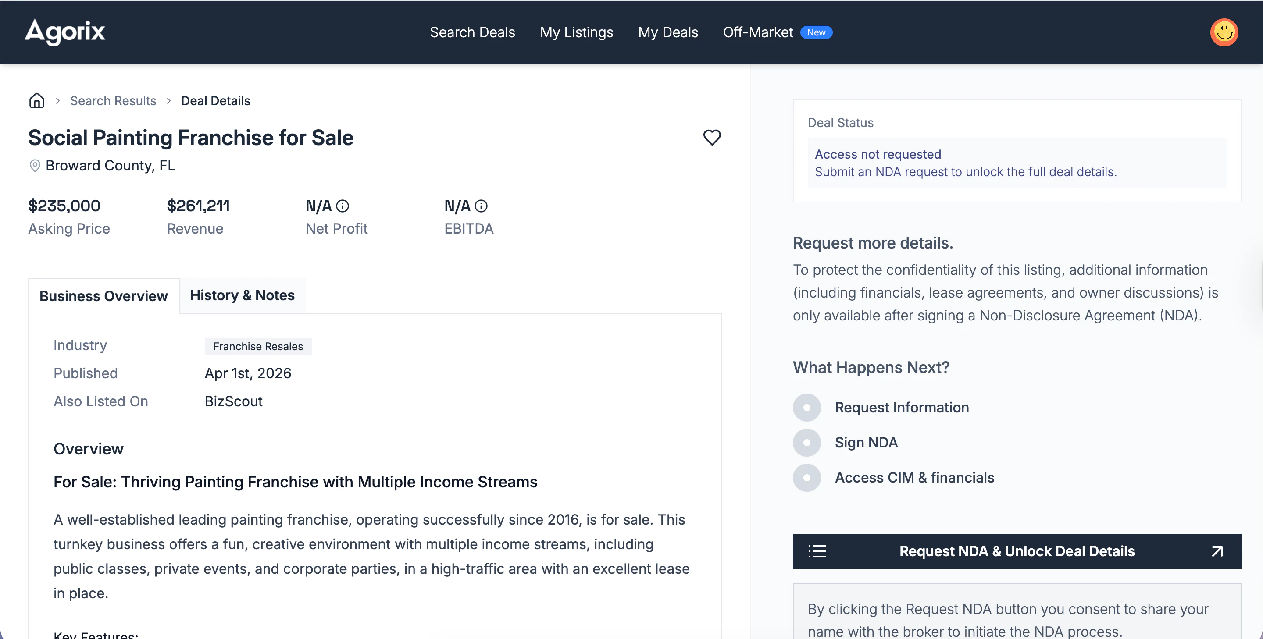Viewport: 1263px width, 639px height.
Task: Switch to the History & Notes tab
Action: (x=242, y=295)
